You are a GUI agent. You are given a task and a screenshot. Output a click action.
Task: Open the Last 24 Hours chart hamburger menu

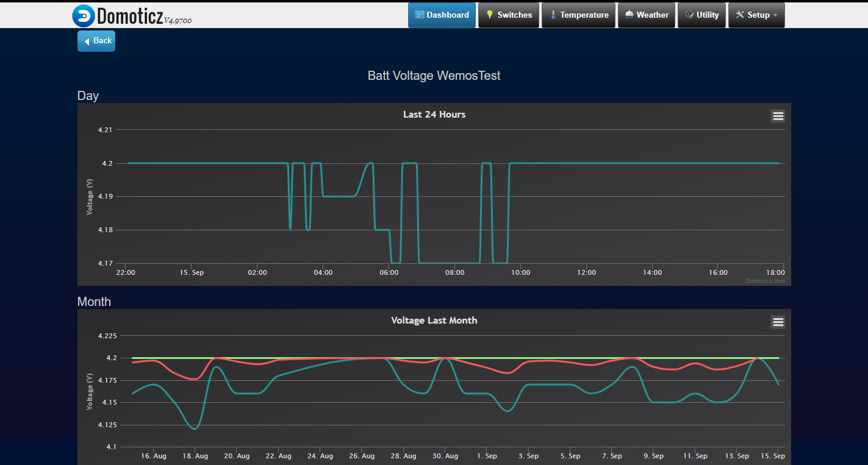(x=778, y=116)
